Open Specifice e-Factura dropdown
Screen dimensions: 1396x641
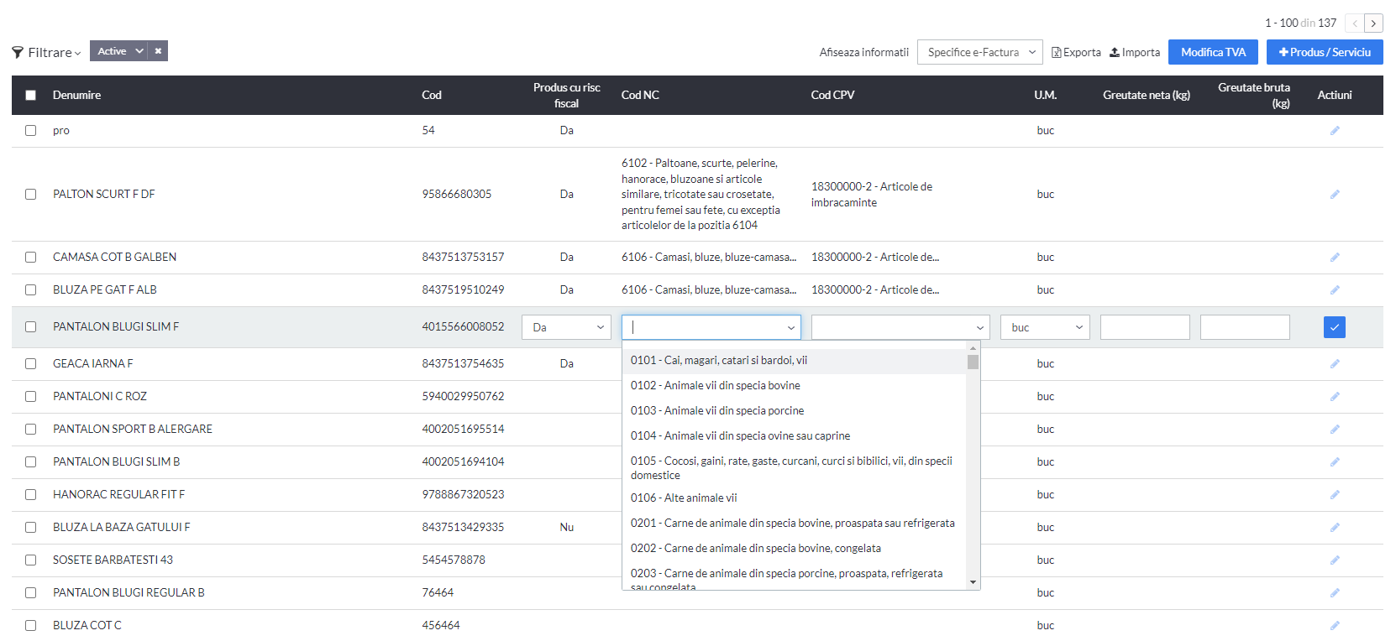pyautogui.click(x=980, y=52)
